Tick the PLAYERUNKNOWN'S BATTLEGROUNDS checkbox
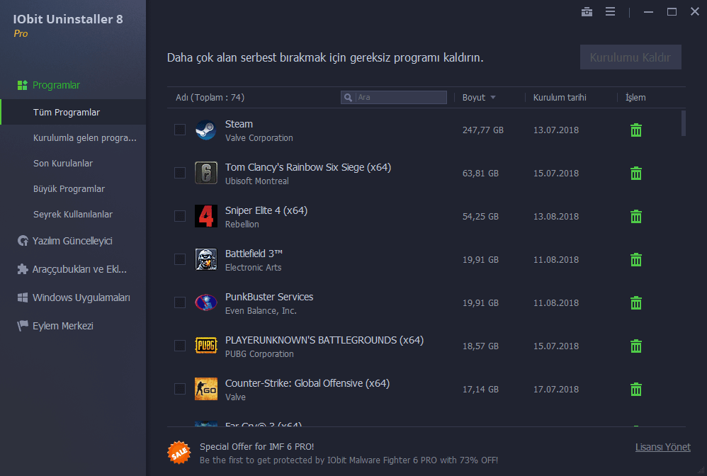 tap(180, 346)
